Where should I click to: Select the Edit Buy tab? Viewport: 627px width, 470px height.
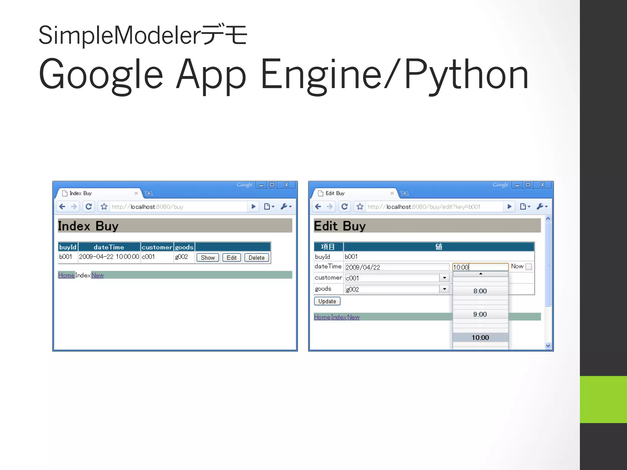coord(354,193)
